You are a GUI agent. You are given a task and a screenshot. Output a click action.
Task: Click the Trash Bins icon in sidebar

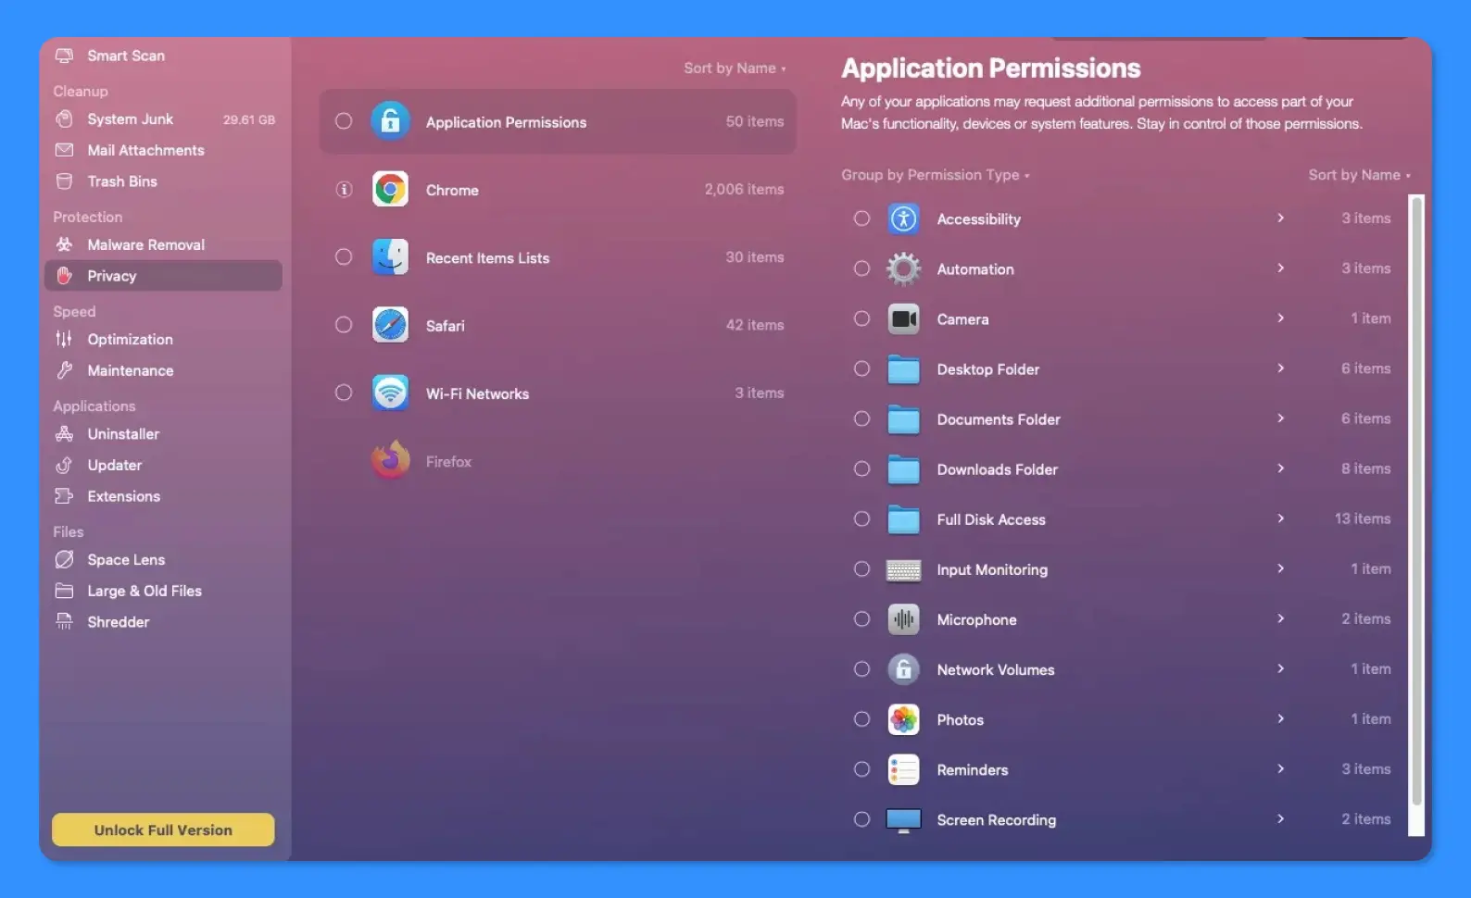tap(64, 181)
